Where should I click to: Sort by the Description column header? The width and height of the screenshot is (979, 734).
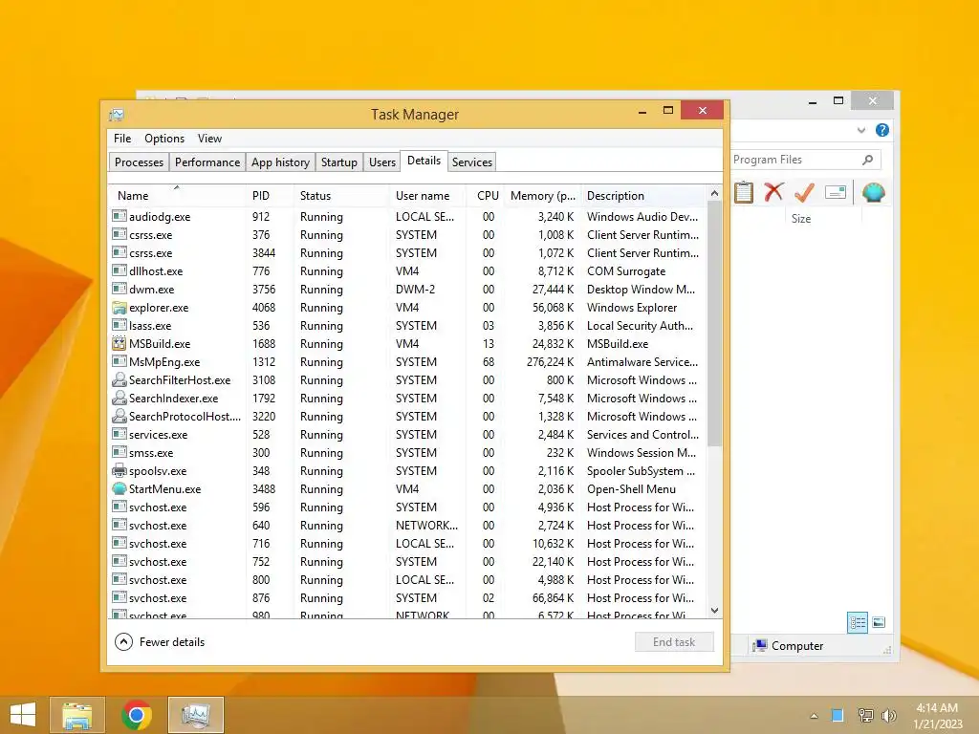643,195
